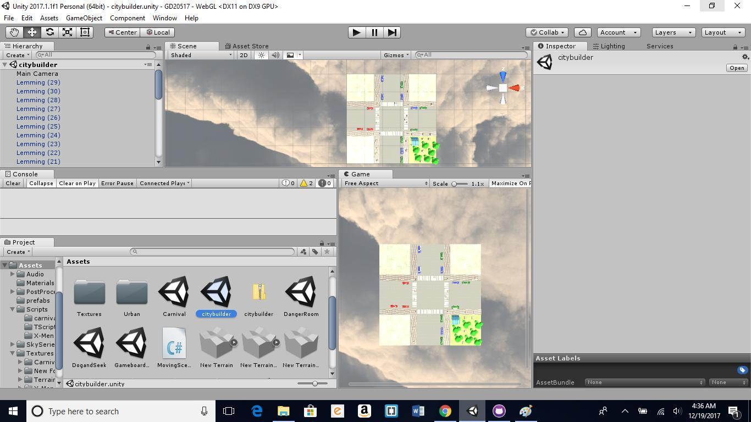Screen dimensions: 751x422
Task: Click asset label tag icon
Action: coord(742,370)
